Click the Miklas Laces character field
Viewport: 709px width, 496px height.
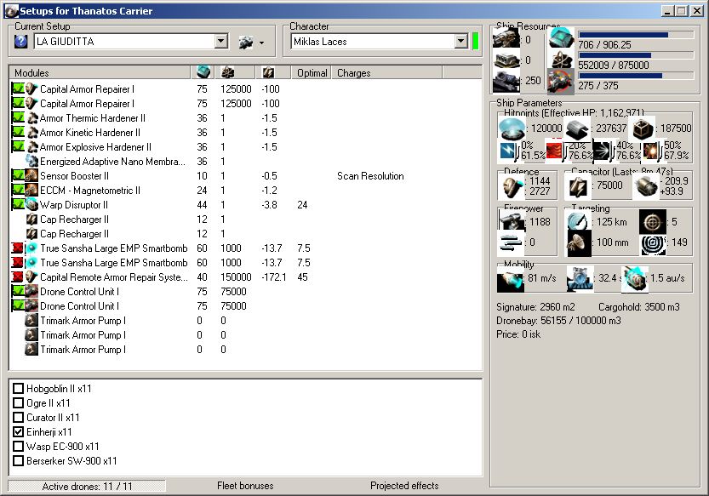(x=373, y=42)
